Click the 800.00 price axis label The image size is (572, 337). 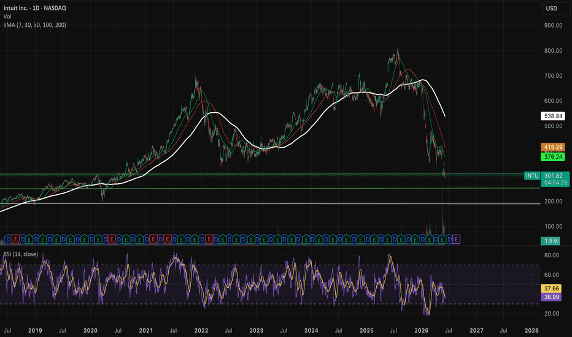[553, 51]
